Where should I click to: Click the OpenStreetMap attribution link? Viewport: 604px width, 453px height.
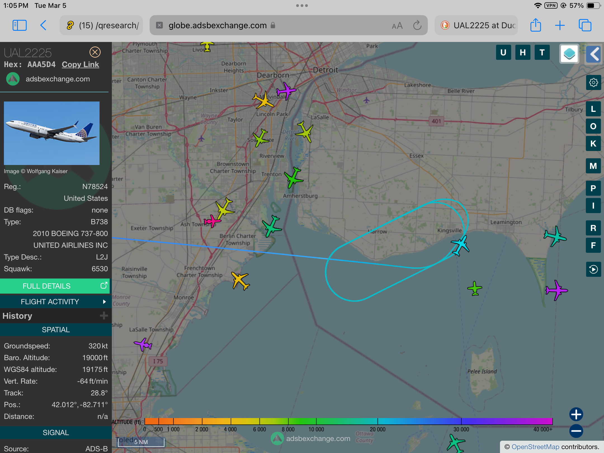[x=535, y=447]
